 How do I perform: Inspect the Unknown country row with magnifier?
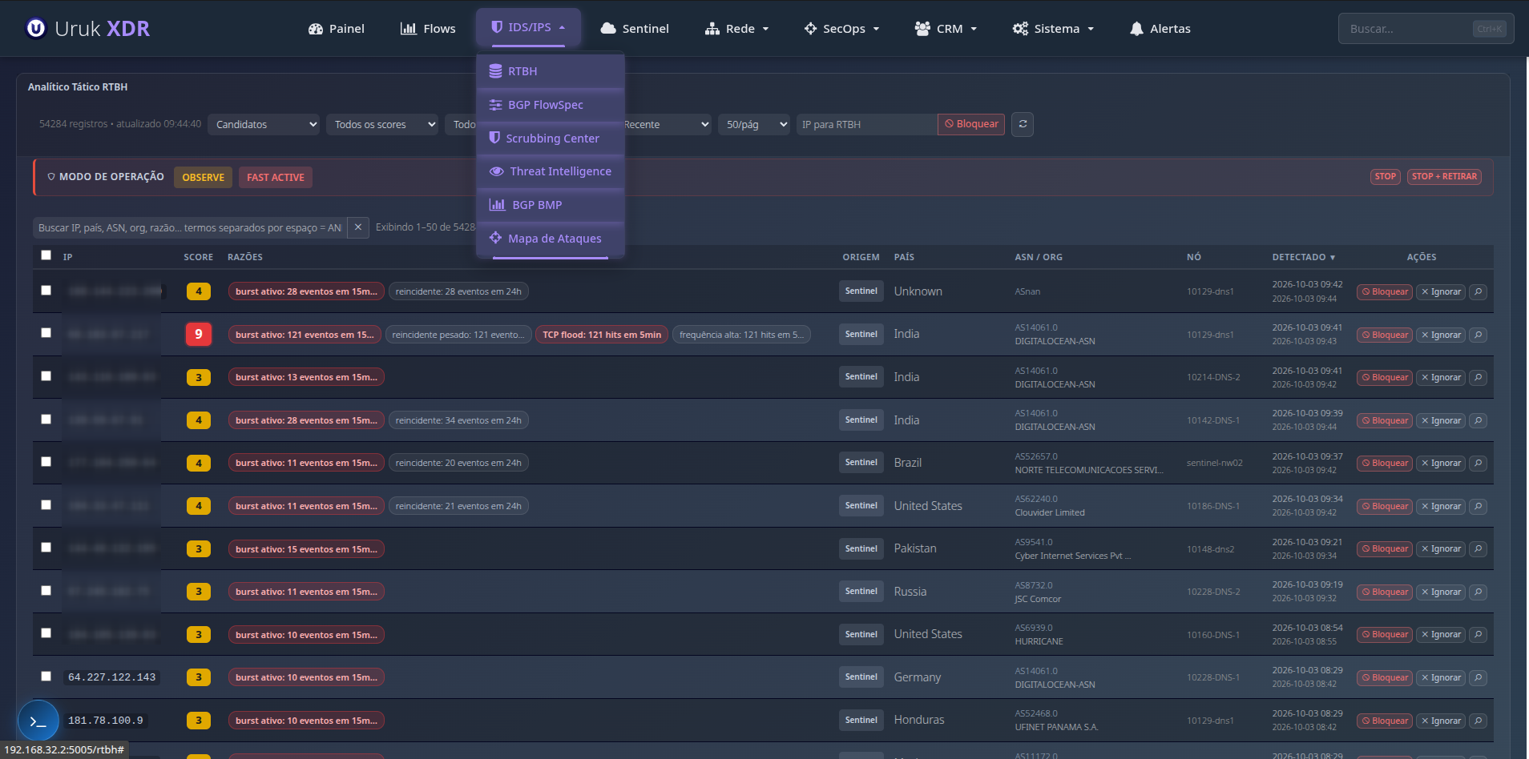pyautogui.click(x=1479, y=292)
